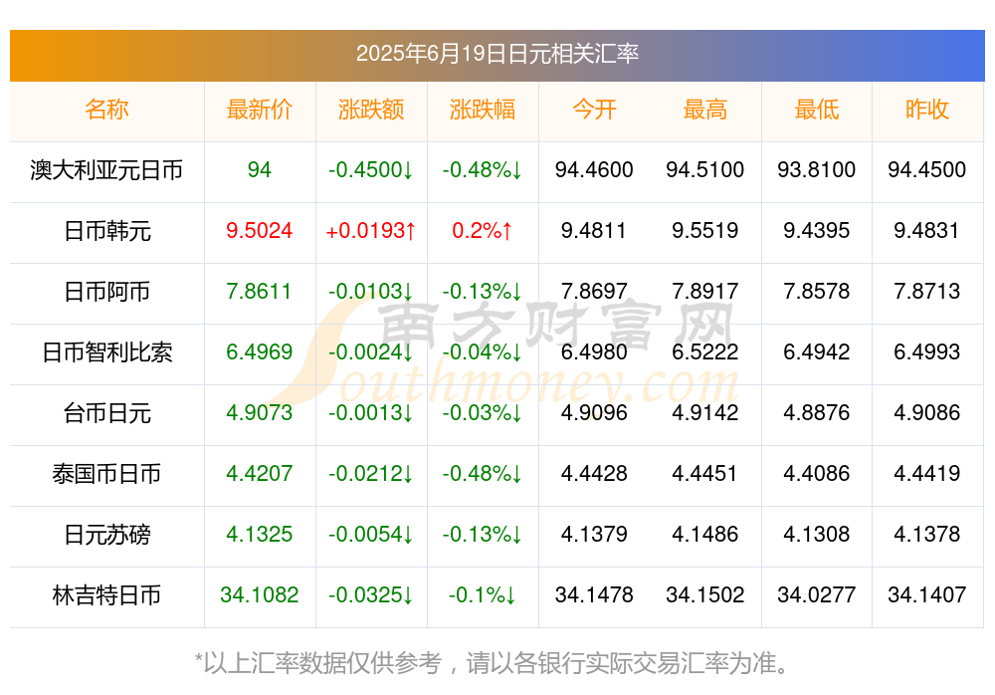This screenshot has width=995, height=695.
Task: Click the low value 34.0277
Action: tap(817, 595)
